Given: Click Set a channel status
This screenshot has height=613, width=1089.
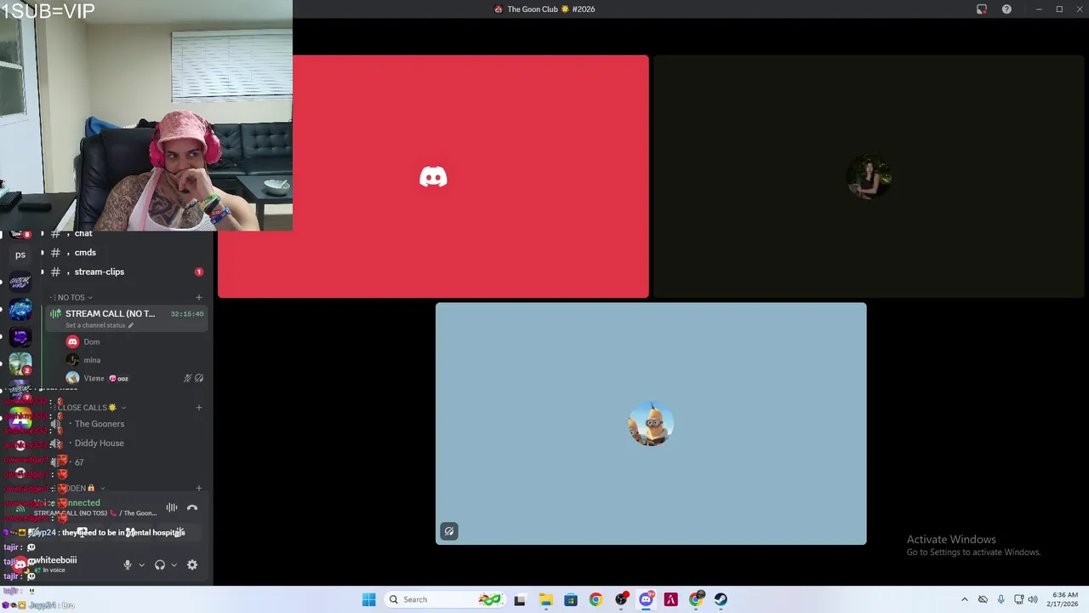Looking at the screenshot, I should click(100, 325).
